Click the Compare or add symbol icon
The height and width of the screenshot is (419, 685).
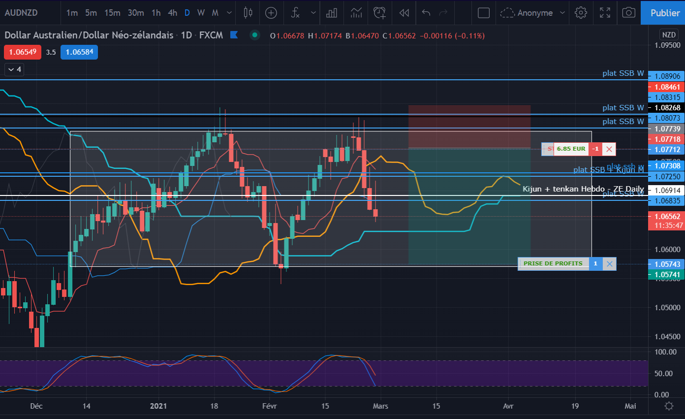click(271, 13)
